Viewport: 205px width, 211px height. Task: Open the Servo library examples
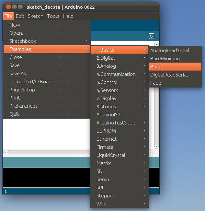point(119,180)
